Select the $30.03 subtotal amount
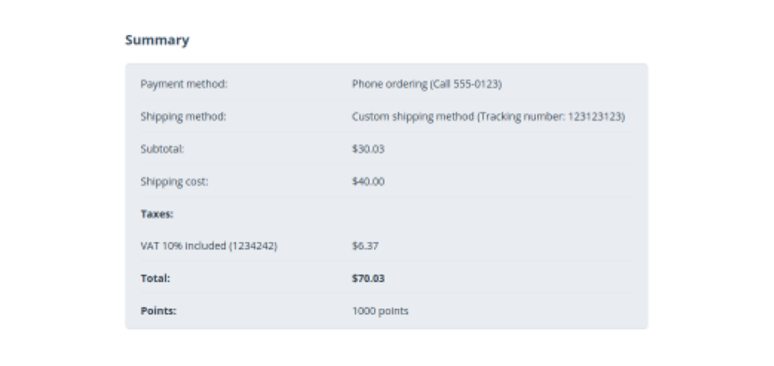The image size is (774, 366). 368,149
